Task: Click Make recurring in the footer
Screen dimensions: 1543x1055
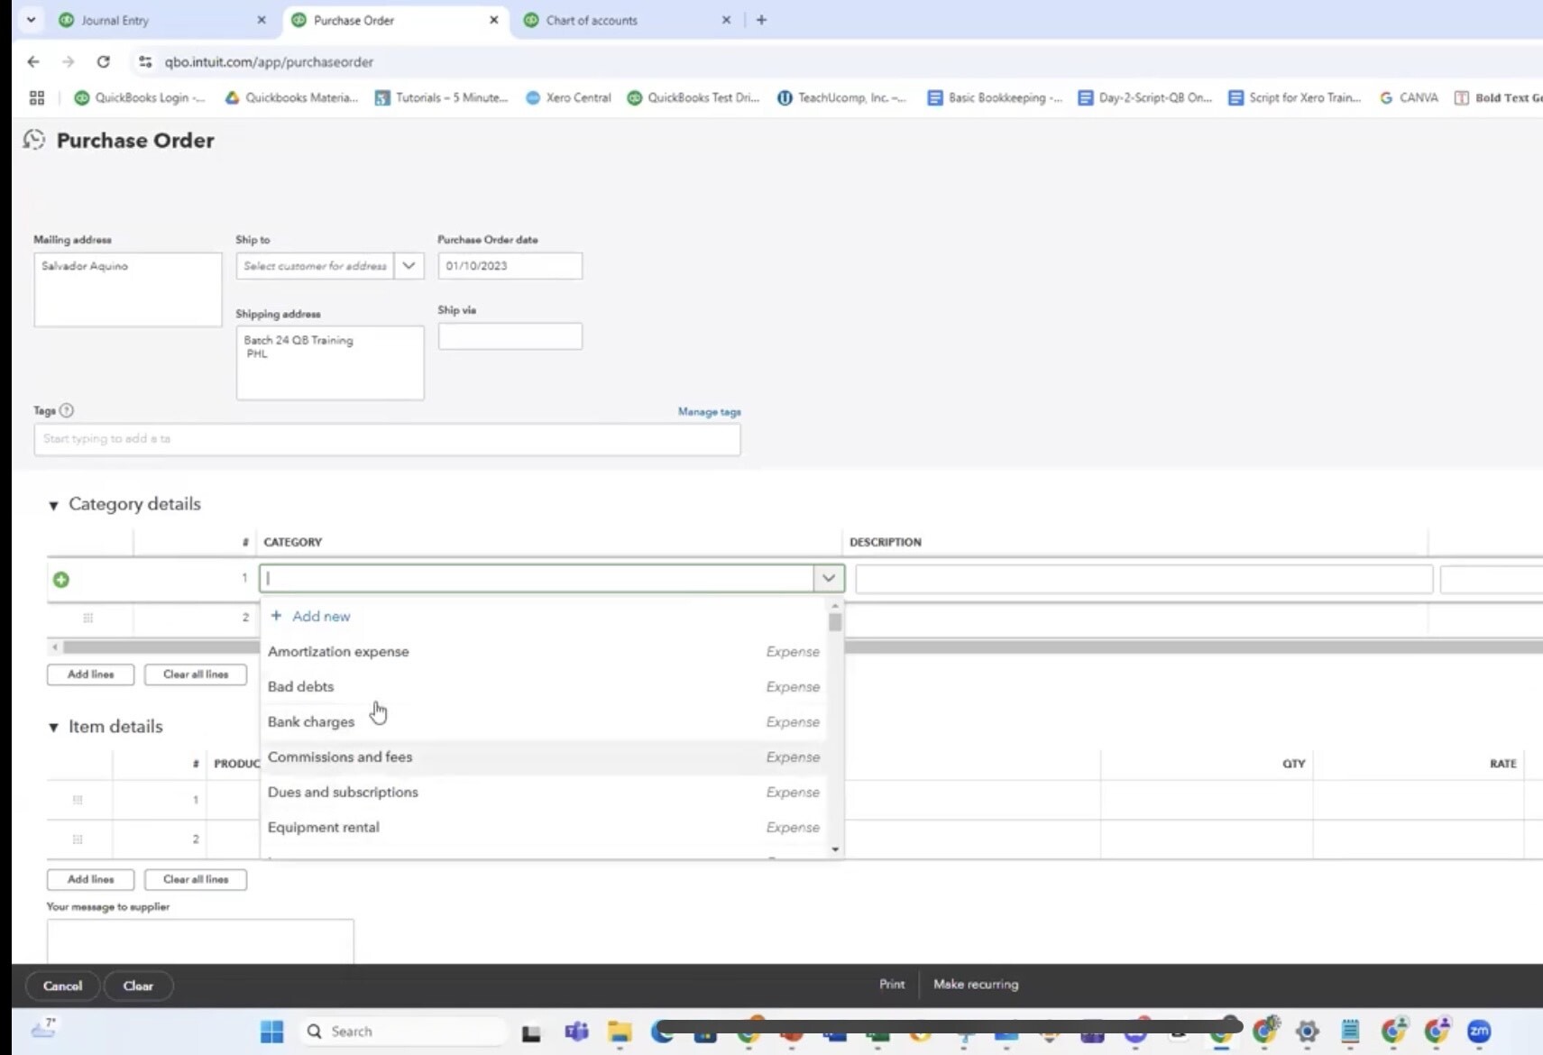Action: click(x=976, y=984)
